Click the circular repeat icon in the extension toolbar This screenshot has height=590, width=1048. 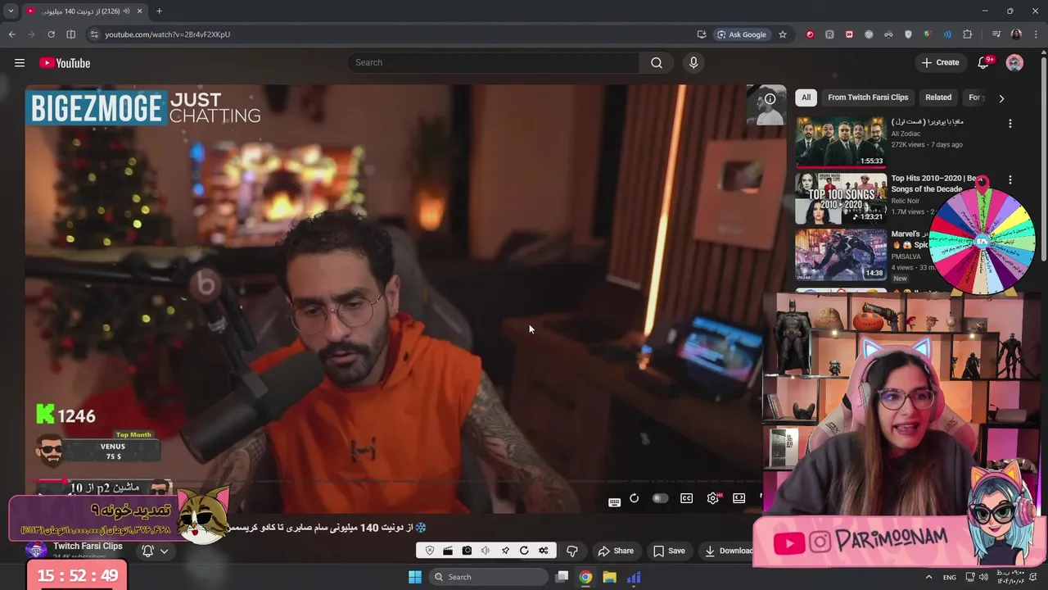click(524, 551)
